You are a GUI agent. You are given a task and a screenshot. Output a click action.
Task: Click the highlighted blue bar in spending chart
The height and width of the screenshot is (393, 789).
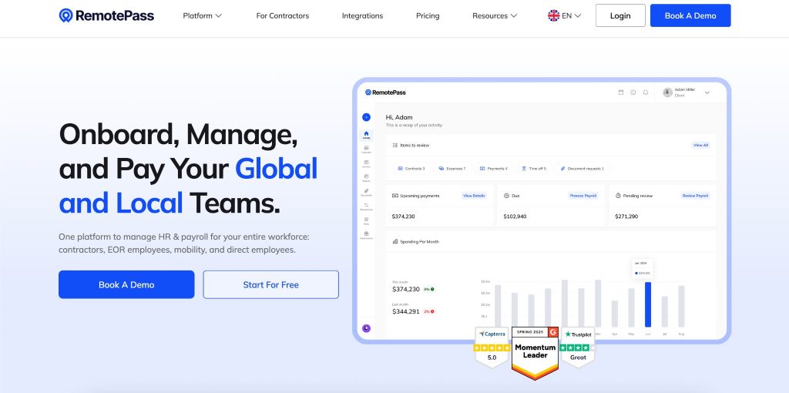coord(647,304)
